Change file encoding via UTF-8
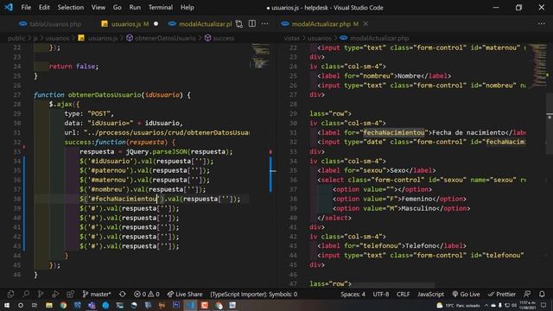This screenshot has height=311, width=553. pyautogui.click(x=381, y=294)
